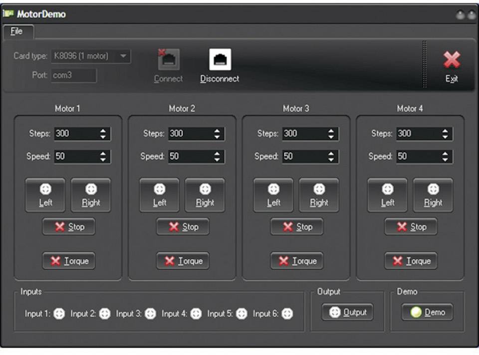This screenshot has height=355, width=479.
Task: Click the down arrow on Motor 3 Speed
Action: tap(331, 159)
